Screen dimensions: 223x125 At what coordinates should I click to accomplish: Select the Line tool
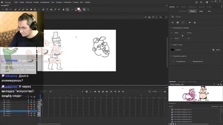(39, 9)
